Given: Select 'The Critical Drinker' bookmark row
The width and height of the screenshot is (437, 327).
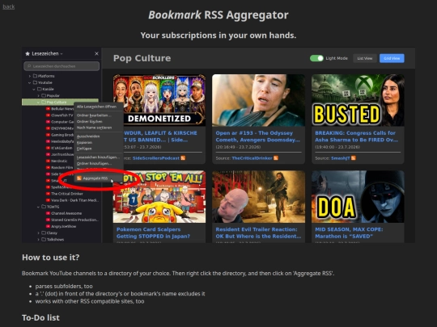Looking at the screenshot, I should click(67, 194).
